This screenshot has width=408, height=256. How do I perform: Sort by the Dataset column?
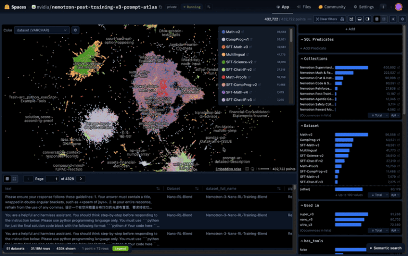(x=197, y=189)
